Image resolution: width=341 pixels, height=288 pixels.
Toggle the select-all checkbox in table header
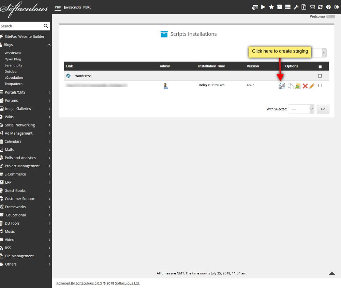320,67
